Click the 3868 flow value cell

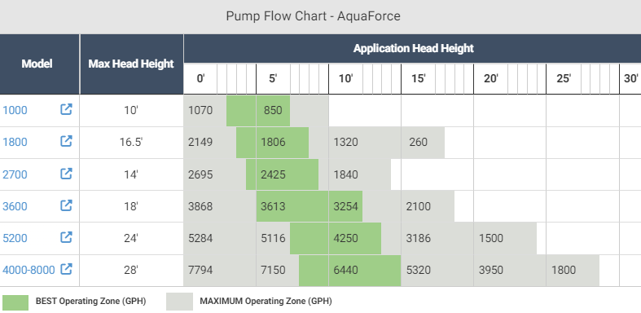point(200,206)
